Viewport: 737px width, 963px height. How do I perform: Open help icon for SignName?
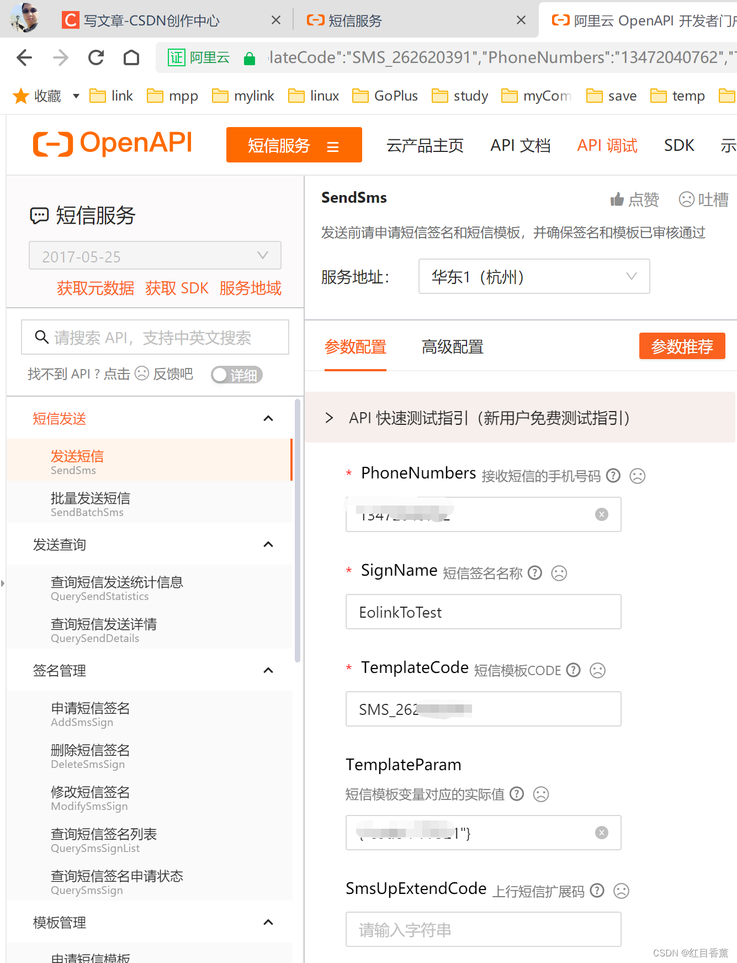point(535,573)
